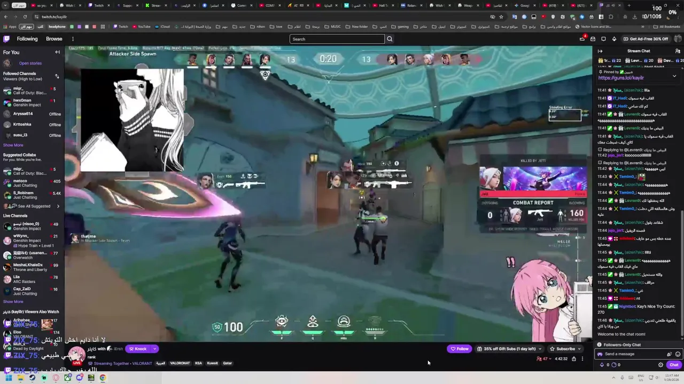Open 35% off Gift Subs dropdown
Image resolution: width=684 pixels, height=384 pixels.
tap(509, 349)
